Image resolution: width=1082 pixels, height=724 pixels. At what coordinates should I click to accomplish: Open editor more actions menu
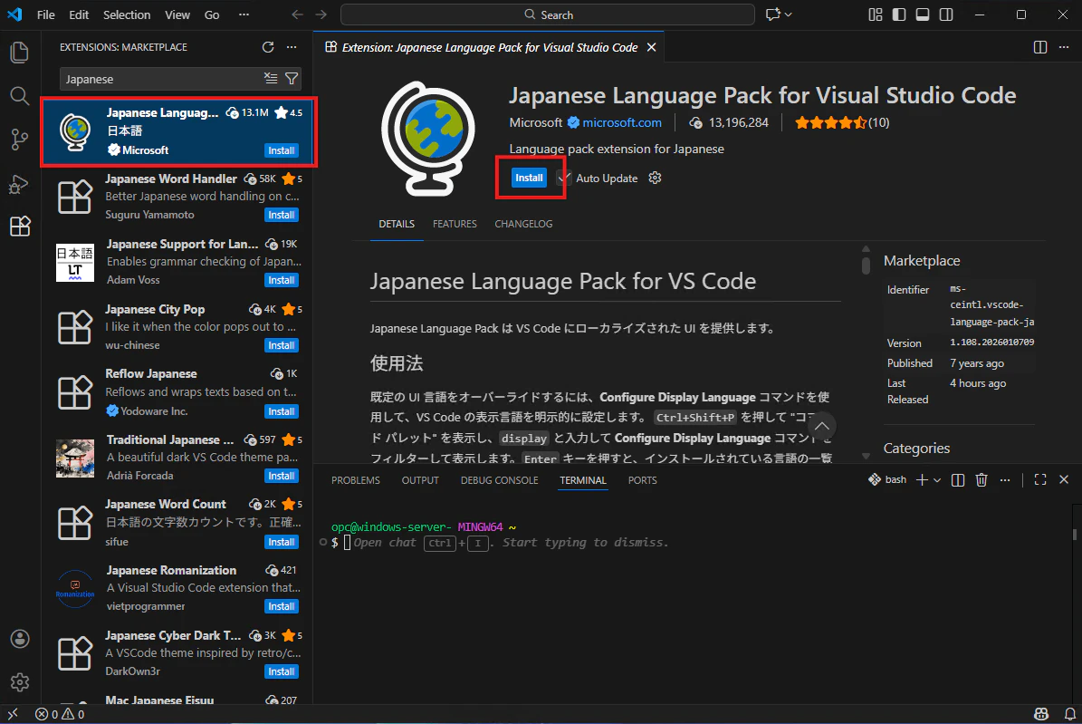(x=1063, y=47)
